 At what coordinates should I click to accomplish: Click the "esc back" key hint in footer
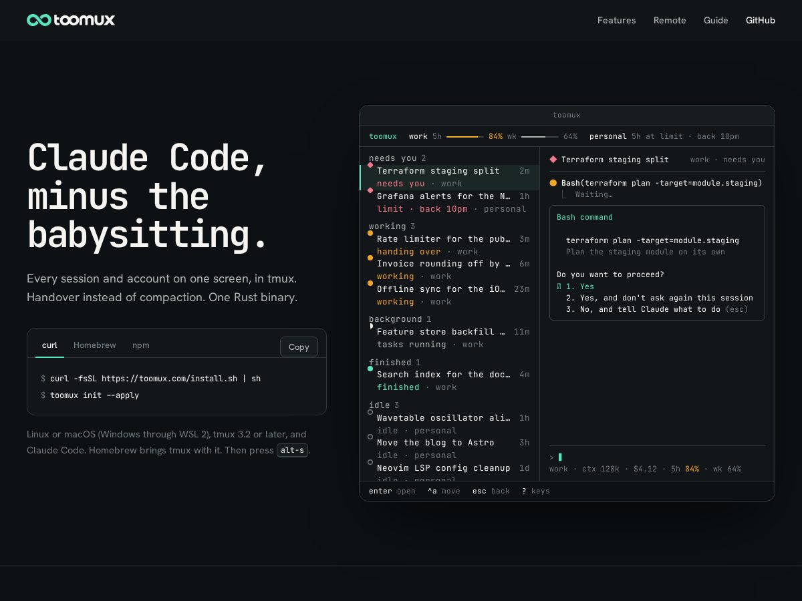[491, 491]
